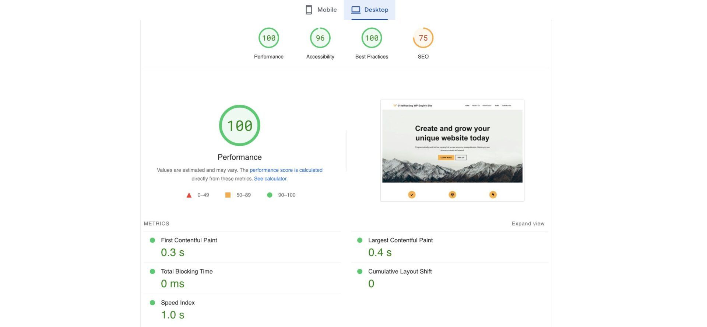This screenshot has width=707, height=327.
Task: Click the red triangle 0–49 legend icon
Action: tap(189, 195)
